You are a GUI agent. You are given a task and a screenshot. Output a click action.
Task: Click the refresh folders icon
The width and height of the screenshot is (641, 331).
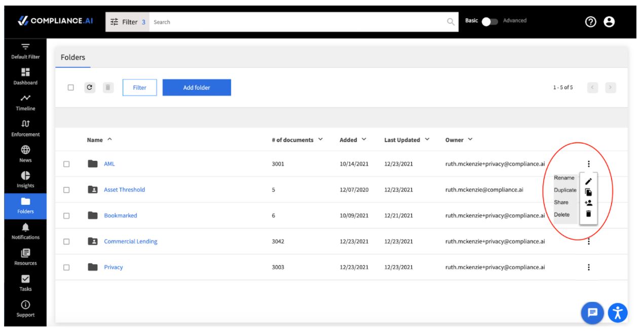coord(90,88)
